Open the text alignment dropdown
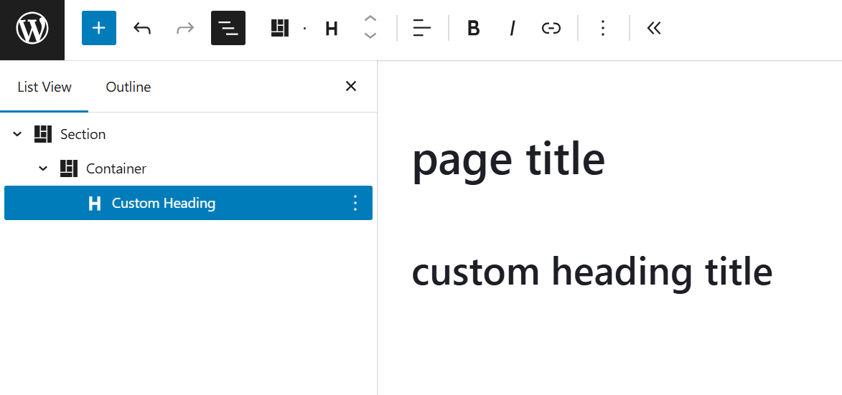The width and height of the screenshot is (842, 395). tap(422, 28)
